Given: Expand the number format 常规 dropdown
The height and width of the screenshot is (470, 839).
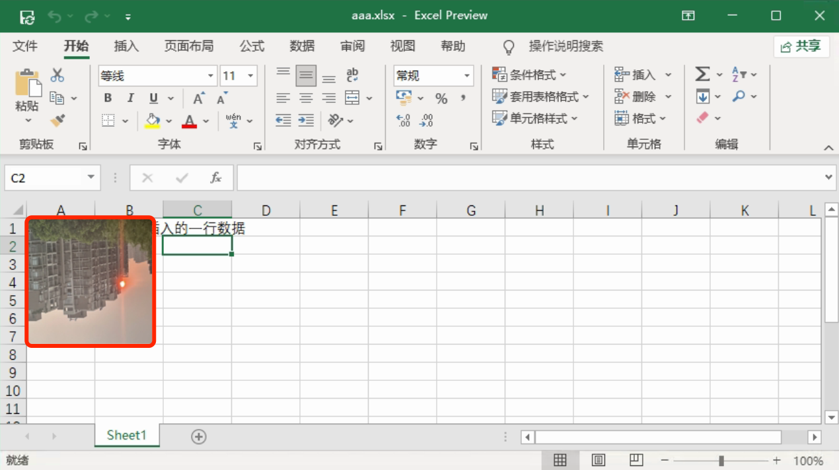Looking at the screenshot, I should (x=467, y=76).
